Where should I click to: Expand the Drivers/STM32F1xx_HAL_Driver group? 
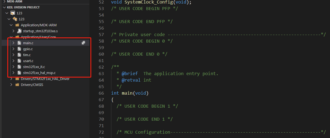(x=11, y=79)
